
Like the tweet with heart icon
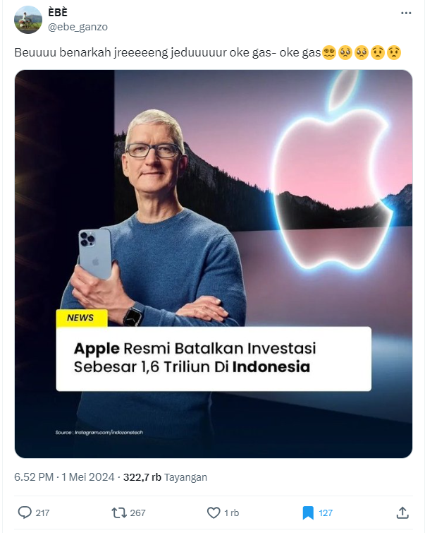(214, 513)
